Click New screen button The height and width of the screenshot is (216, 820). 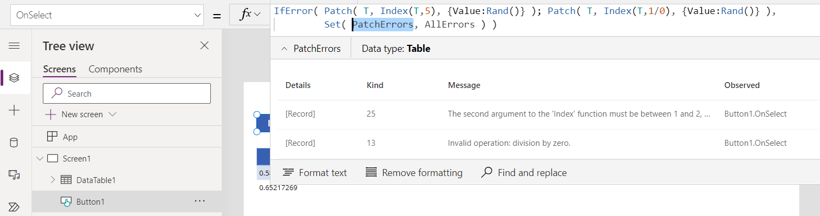80,114
